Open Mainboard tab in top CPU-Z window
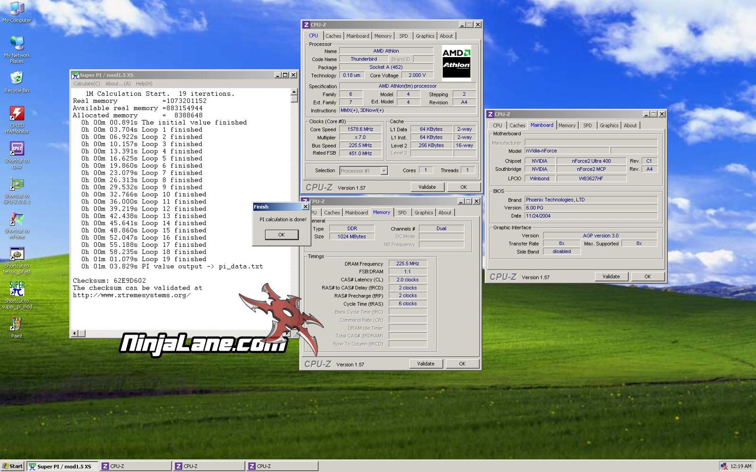Viewport: 756px width, 472px height. coord(358,36)
